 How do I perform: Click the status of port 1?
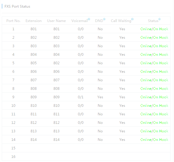pos(154,29)
